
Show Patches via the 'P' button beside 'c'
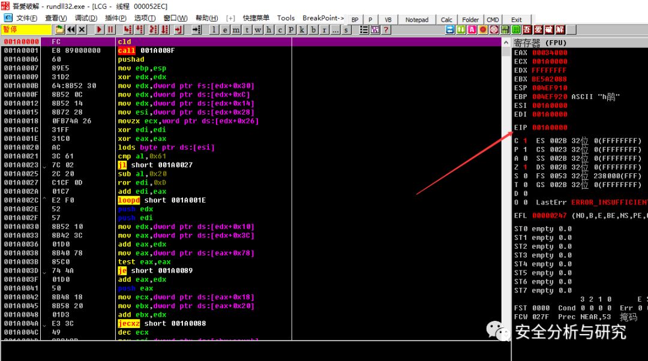(291, 30)
